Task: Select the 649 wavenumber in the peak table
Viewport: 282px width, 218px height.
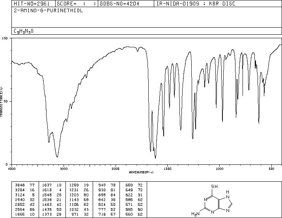Action: click(x=129, y=190)
